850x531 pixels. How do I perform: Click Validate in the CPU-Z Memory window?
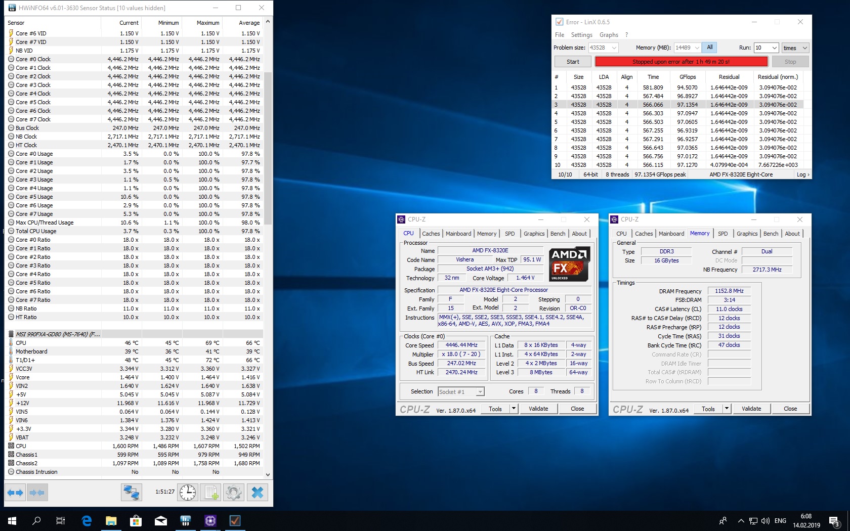tap(751, 409)
